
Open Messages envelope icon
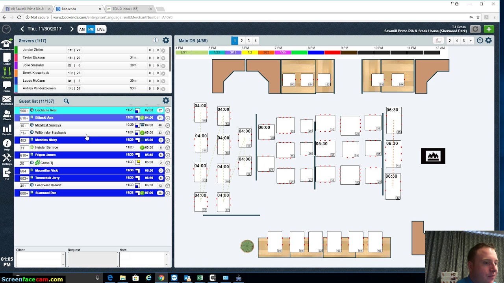[x=7, y=99]
